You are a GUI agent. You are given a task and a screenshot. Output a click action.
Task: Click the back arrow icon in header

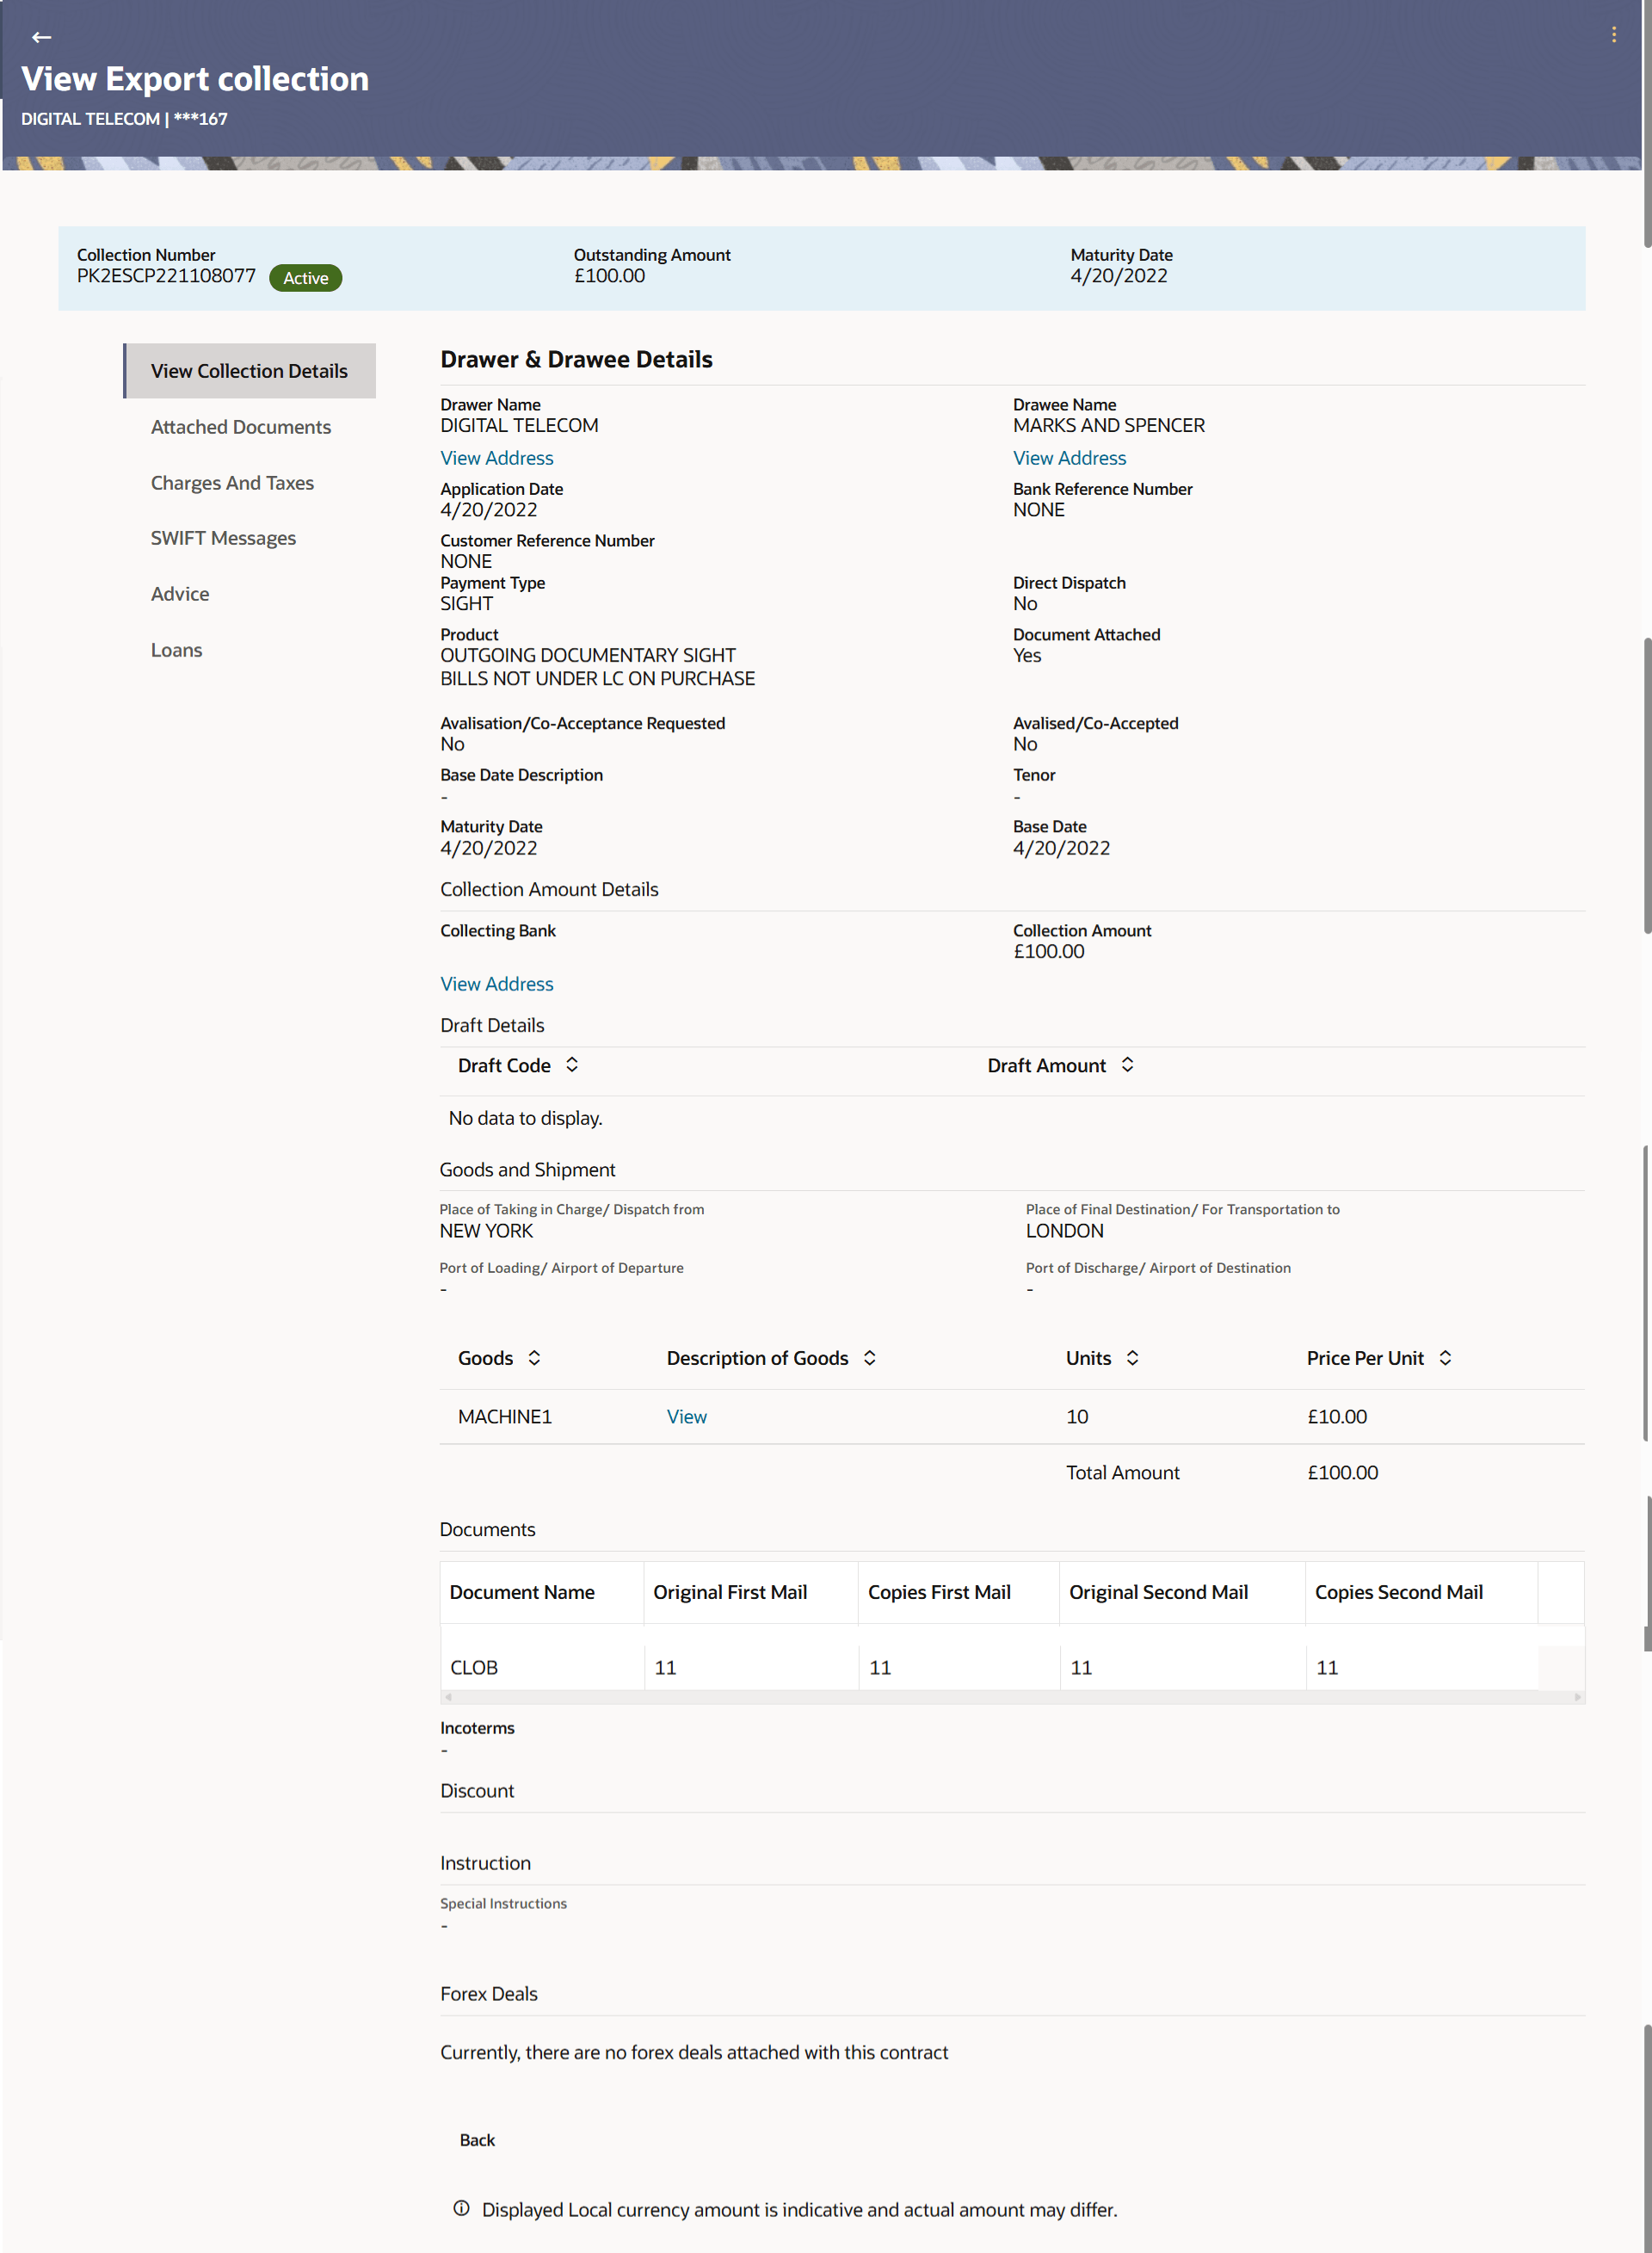click(41, 37)
